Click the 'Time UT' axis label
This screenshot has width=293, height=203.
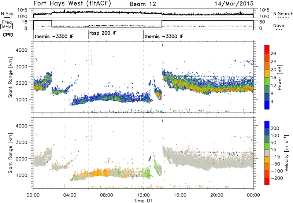(143, 201)
